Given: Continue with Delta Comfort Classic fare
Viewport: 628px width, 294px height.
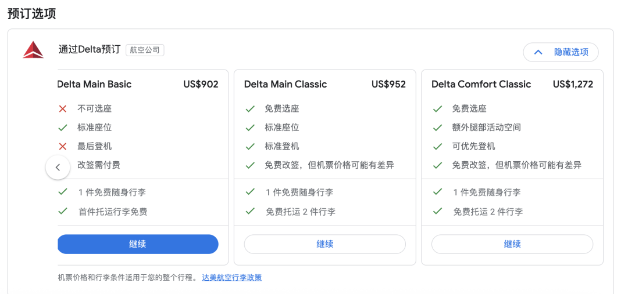Looking at the screenshot, I should tap(512, 244).
